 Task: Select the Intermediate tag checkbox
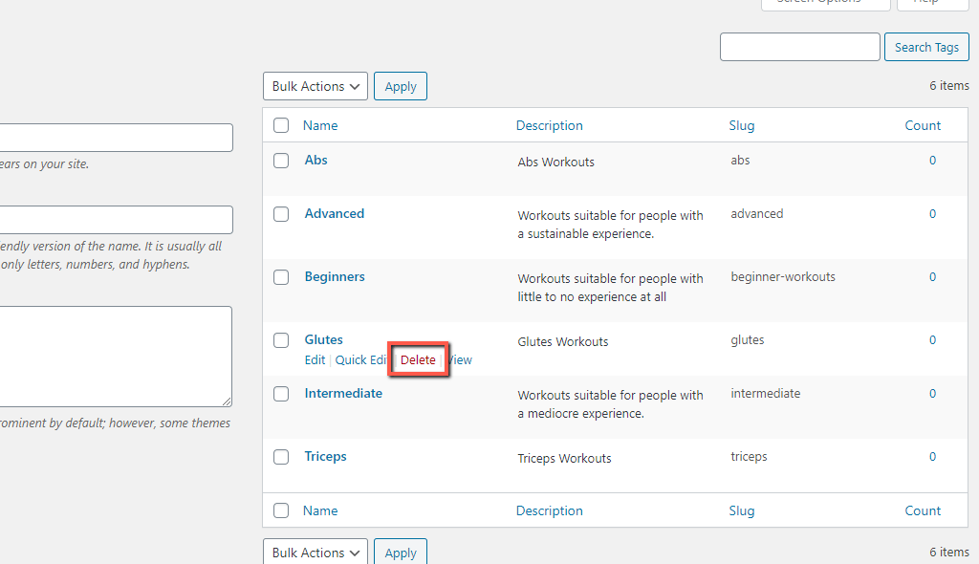point(281,394)
